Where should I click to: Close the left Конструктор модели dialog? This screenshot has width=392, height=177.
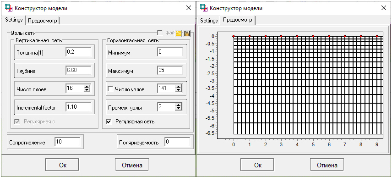pos(189,8)
